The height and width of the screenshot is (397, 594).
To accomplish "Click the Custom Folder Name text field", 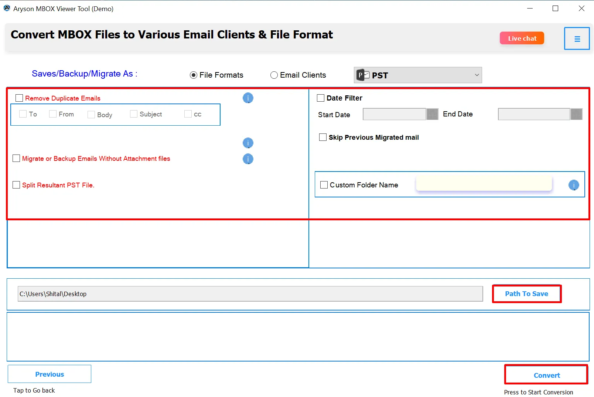I will click(484, 184).
